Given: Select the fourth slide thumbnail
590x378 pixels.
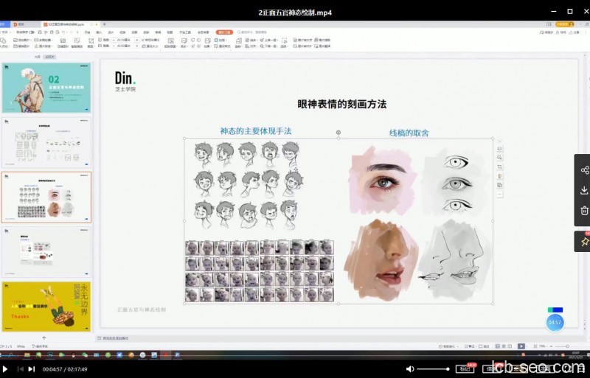Looking at the screenshot, I should 46,251.
